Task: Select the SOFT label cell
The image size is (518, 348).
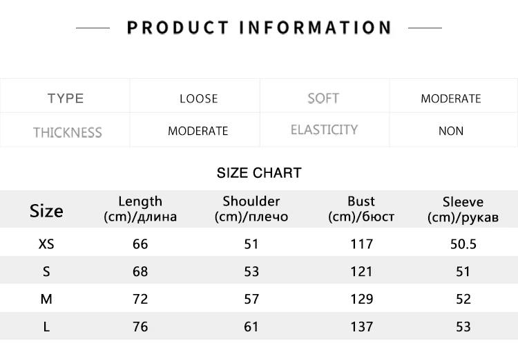Action: [x=325, y=96]
